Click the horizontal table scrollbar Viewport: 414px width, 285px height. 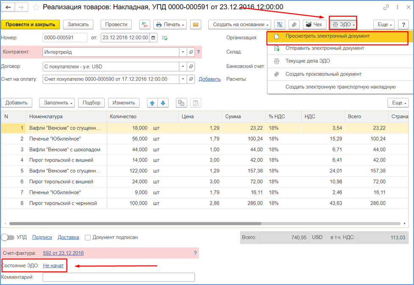135,224
